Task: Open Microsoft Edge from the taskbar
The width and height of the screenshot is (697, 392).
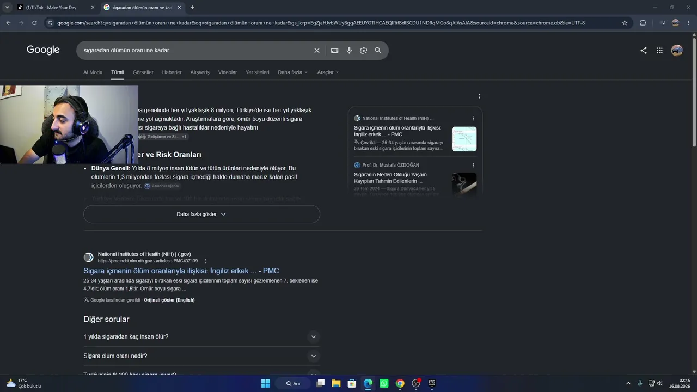Action: (368, 383)
